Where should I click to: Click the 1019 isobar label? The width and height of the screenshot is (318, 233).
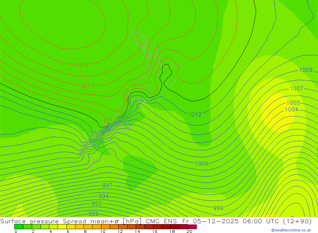tap(82, 65)
